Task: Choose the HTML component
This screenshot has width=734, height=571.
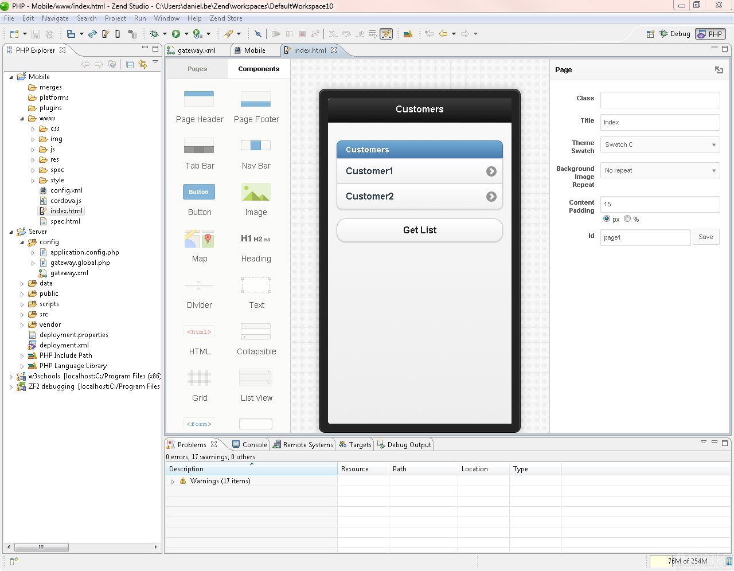Action: tap(199, 339)
